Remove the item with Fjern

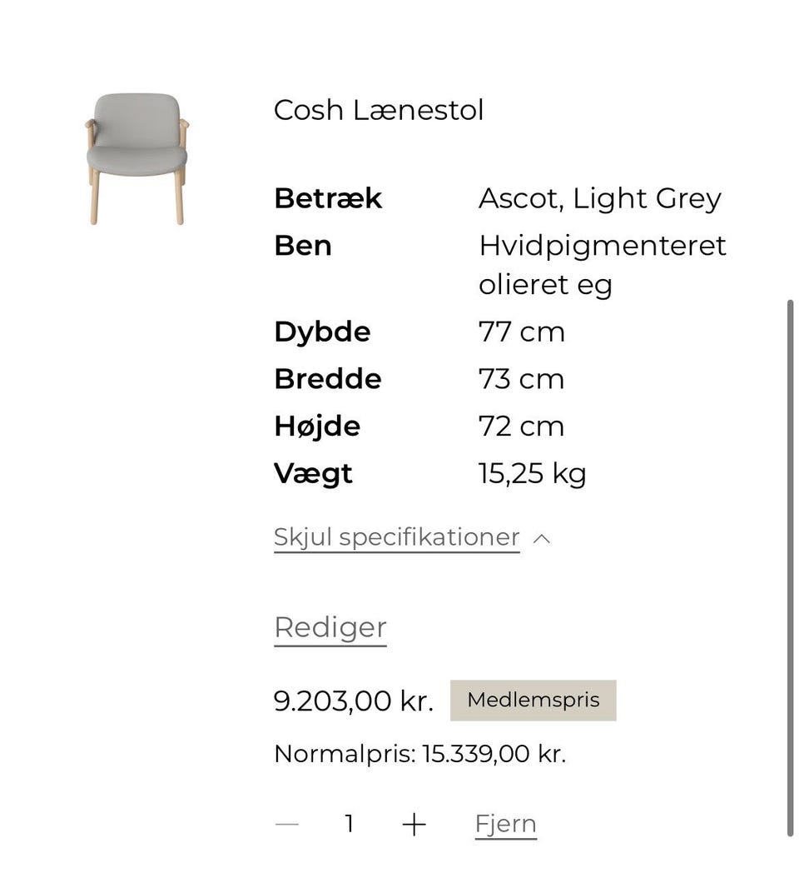[505, 824]
